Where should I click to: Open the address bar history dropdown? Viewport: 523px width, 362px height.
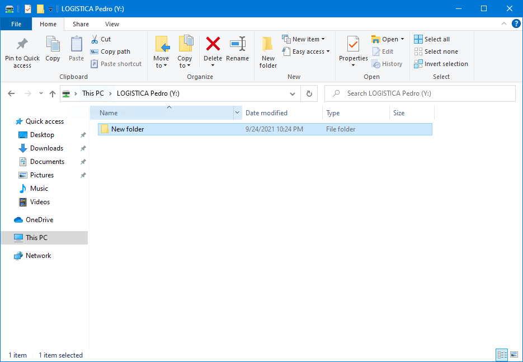(x=293, y=93)
